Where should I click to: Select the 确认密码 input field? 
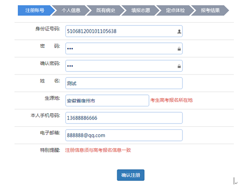coord(119,66)
